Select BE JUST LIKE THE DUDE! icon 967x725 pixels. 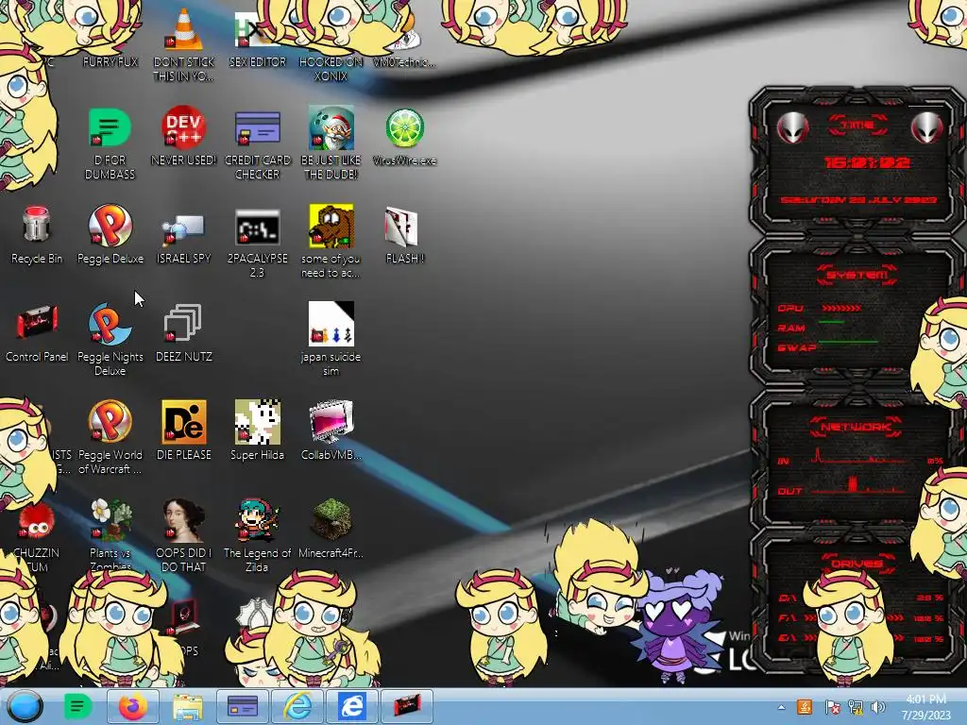331,127
